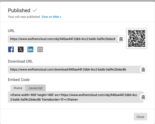Open the View on Web link
The height and width of the screenshot is (124, 155).
point(51,17)
